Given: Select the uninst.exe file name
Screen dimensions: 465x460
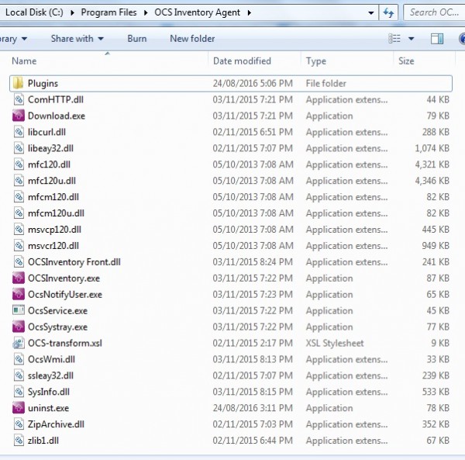Looking at the screenshot, I should pyautogui.click(x=48, y=408).
